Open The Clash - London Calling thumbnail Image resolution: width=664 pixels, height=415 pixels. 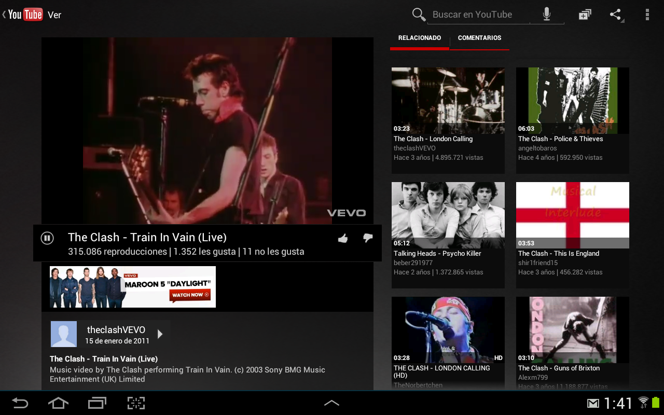448,101
